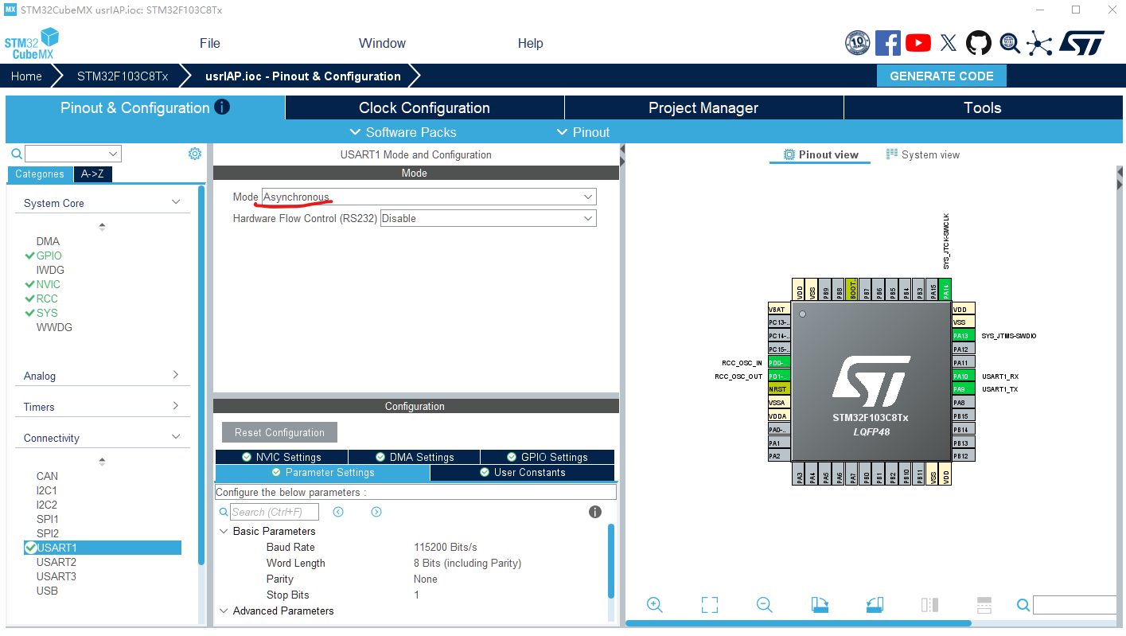Screen dimensions: 1126x636
Task: Open the Help menu
Action: click(x=530, y=43)
